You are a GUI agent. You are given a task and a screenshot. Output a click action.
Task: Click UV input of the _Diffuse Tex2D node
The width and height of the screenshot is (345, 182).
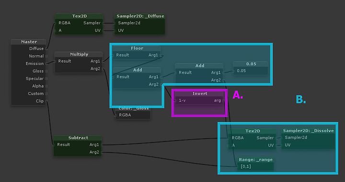(x=97, y=30)
